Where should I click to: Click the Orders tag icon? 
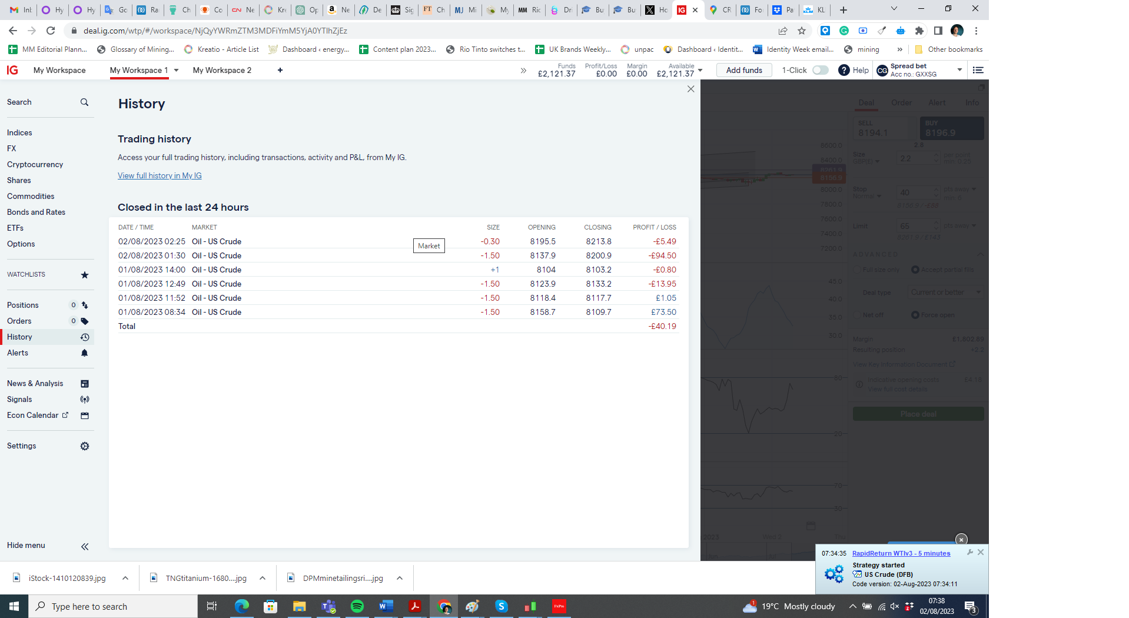(85, 321)
